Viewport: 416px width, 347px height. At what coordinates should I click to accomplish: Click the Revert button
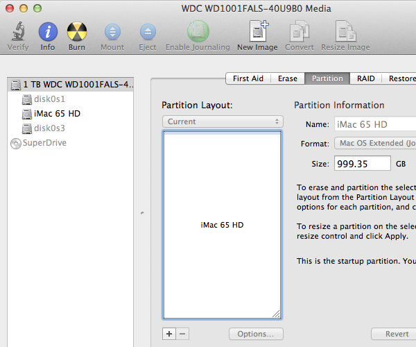pyautogui.click(x=394, y=334)
